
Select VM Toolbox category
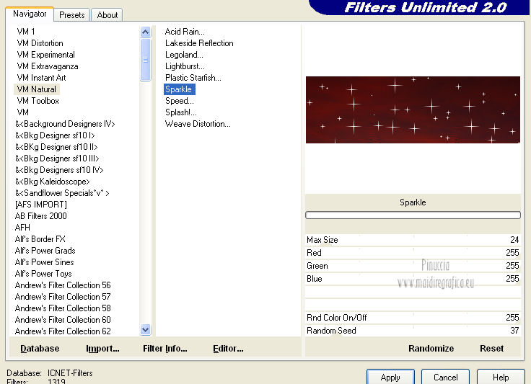pos(38,101)
